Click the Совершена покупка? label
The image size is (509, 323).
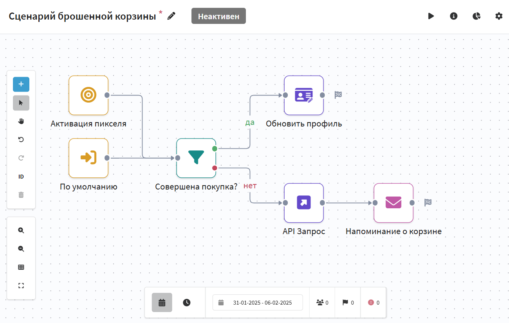pos(196,187)
